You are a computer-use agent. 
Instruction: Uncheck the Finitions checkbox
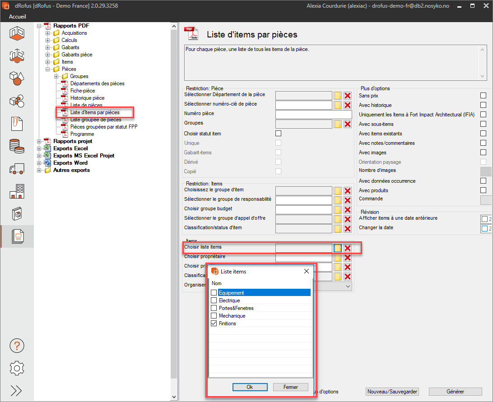214,323
